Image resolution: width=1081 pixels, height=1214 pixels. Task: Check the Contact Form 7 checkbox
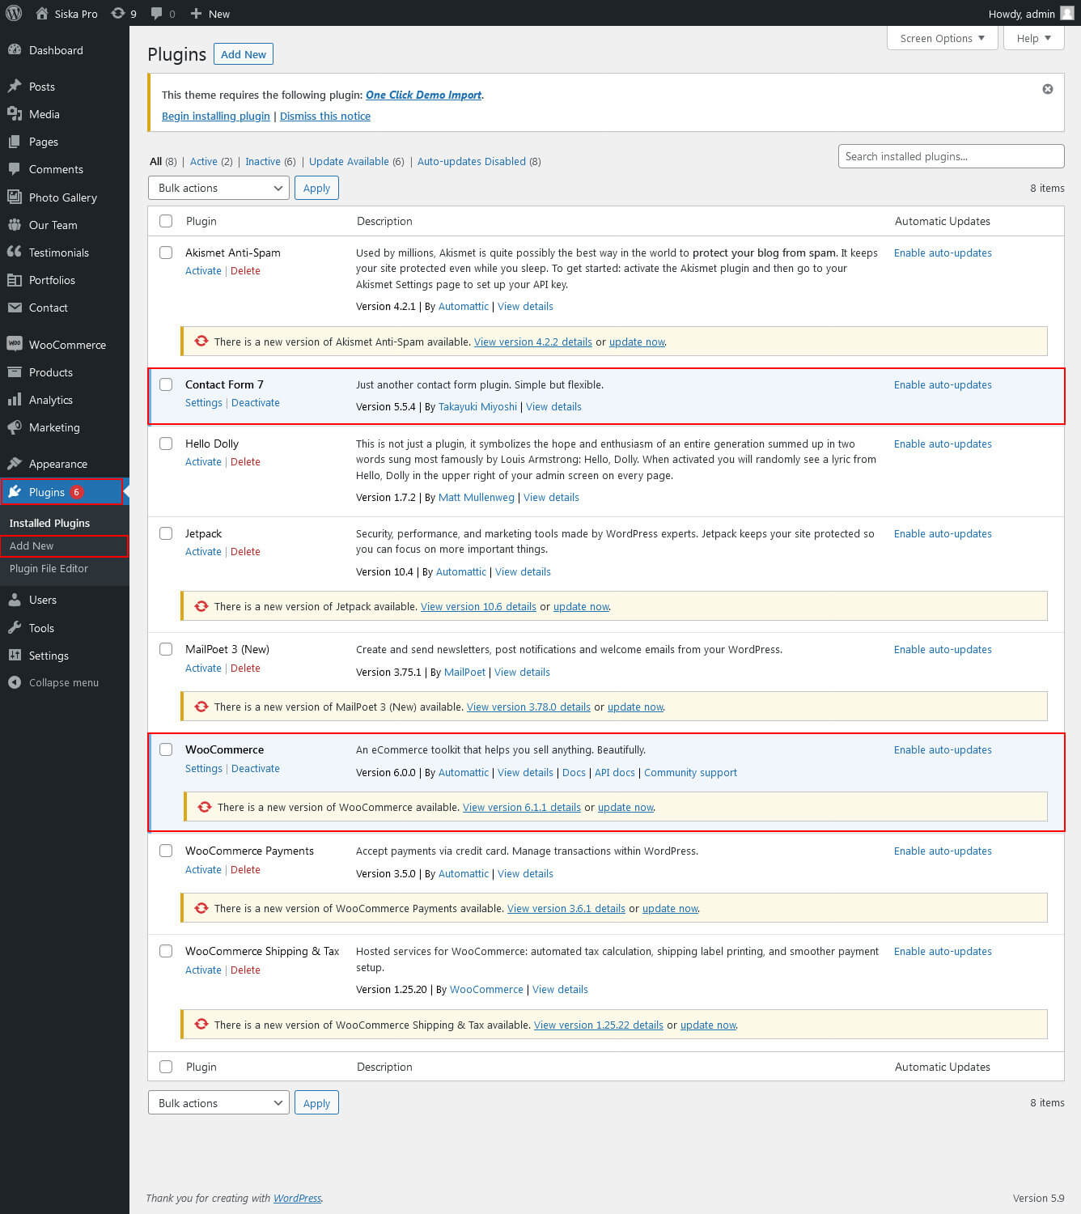coord(166,384)
